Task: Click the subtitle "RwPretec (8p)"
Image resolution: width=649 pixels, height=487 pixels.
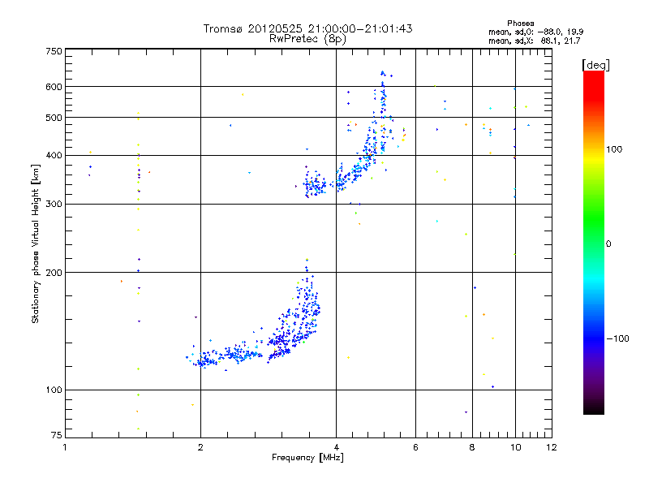Action: coord(307,39)
